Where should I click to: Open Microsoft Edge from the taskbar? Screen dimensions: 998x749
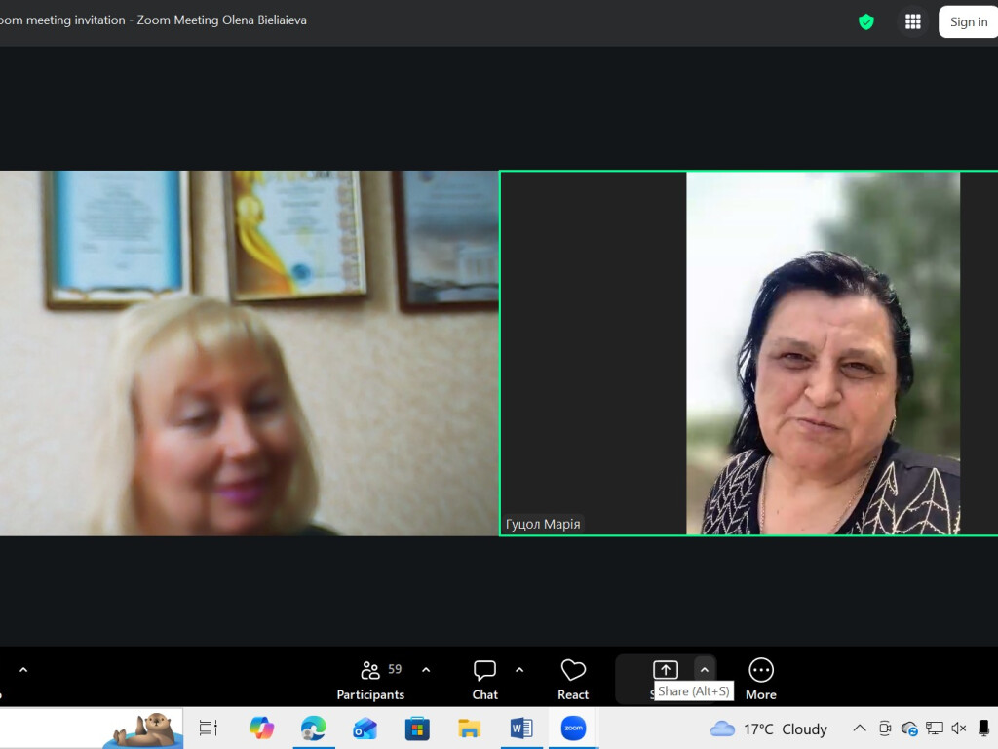point(313,728)
